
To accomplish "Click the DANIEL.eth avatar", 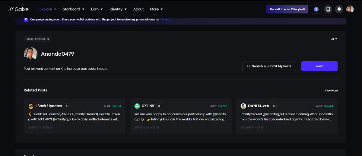I will click(x=243, y=106).
